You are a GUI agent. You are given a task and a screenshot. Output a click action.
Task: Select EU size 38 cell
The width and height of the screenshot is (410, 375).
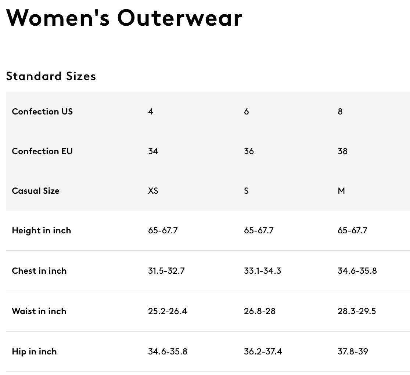(342, 151)
